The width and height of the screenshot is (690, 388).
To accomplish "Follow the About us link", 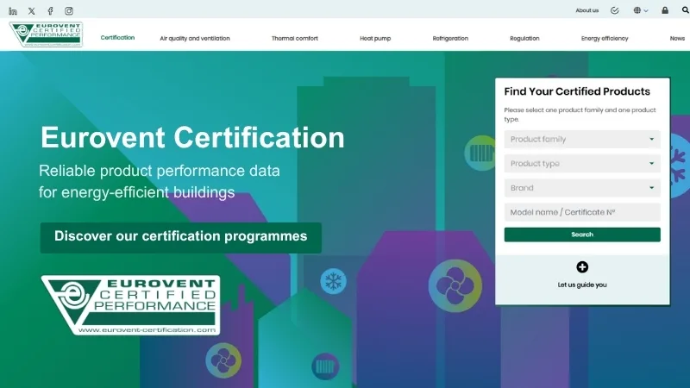I will click(586, 10).
